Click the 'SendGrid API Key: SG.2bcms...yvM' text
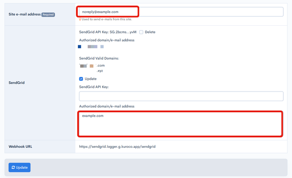The height and width of the screenshot is (178, 292). click(x=108, y=32)
